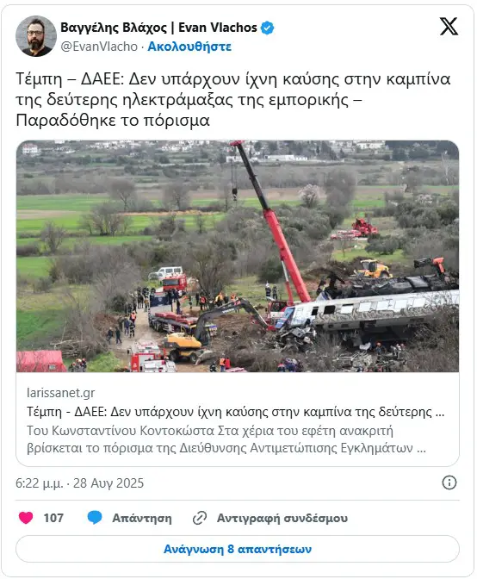The image size is (477, 579).
Task: Open the @EvanVlacho handle
Action: (99, 47)
